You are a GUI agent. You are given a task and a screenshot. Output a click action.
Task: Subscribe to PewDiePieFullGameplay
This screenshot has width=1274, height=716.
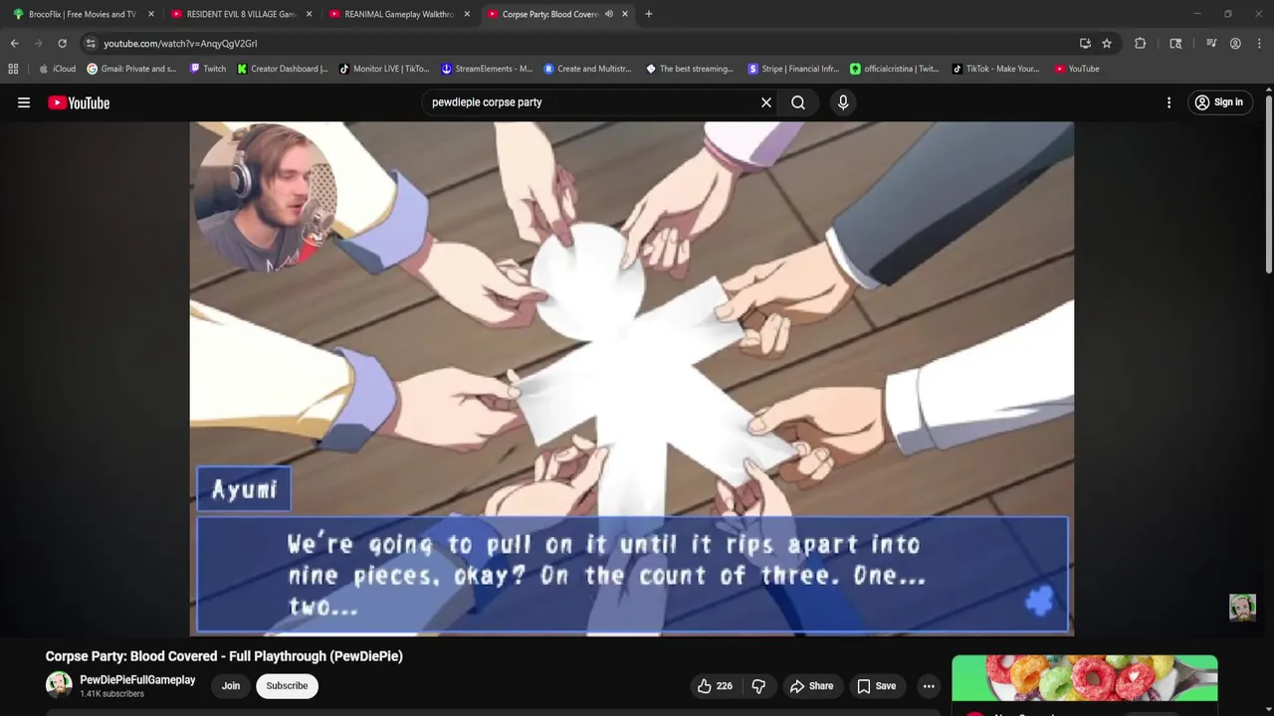(x=287, y=686)
